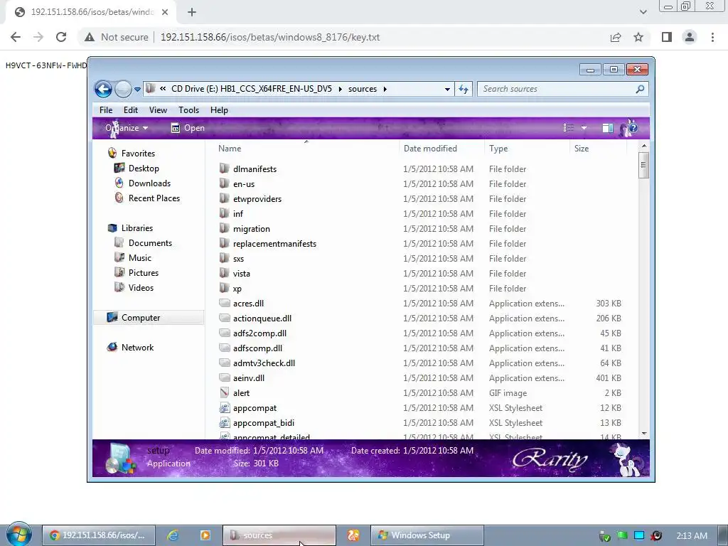728x546 pixels.
Task: Click Internet Explorer taskbar icon
Action: coord(173,535)
